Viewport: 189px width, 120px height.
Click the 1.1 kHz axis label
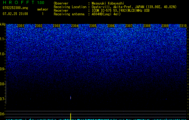(2, 39)
